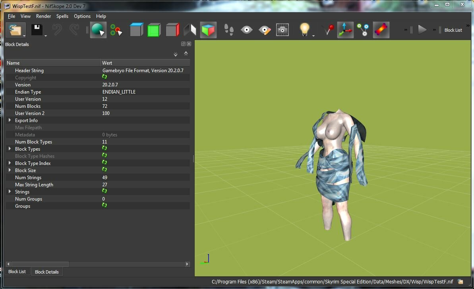Click the eye icon for saved view
This screenshot has width=474, height=289.
tap(247, 30)
